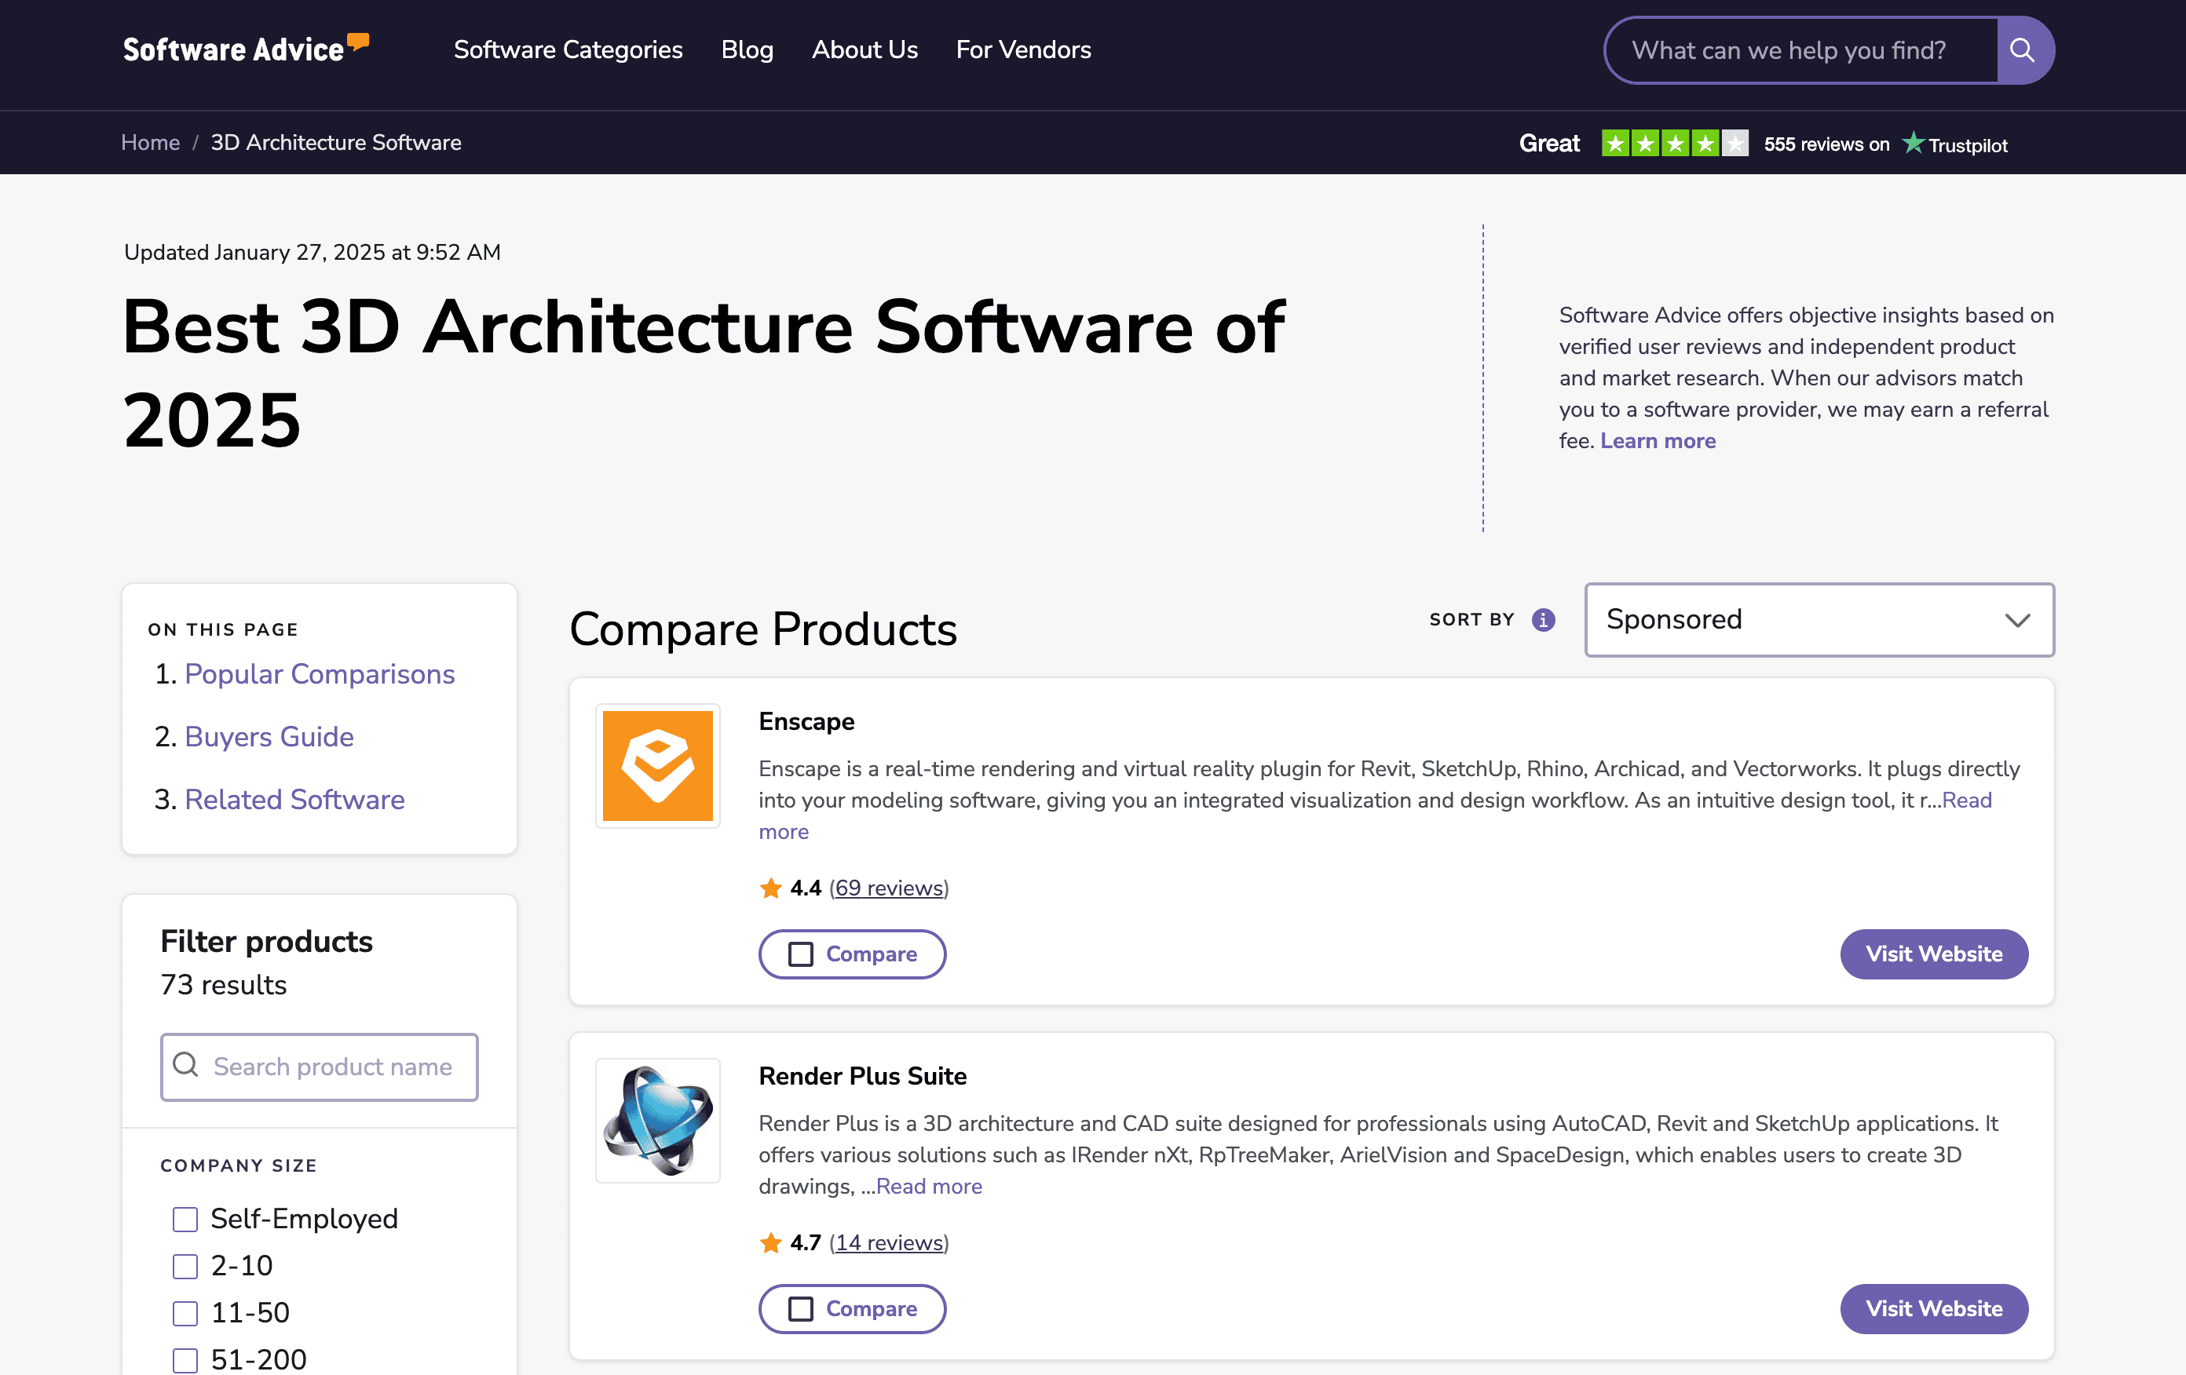
Task: Click the 3D Architecture Software breadcrumb
Action: [336, 143]
